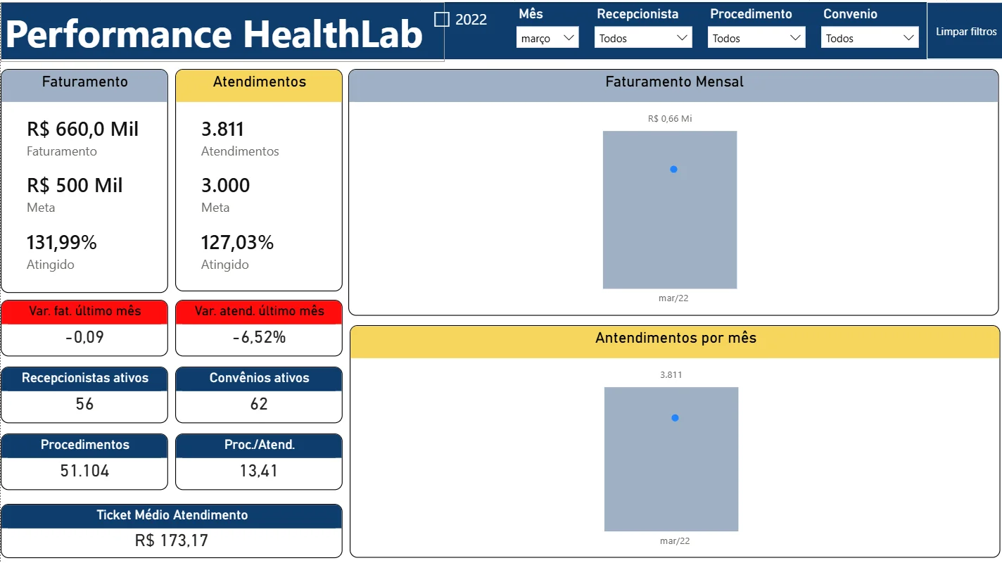Click the Faturamento Mensal chart title
The image size is (1002, 563).
pos(674,82)
